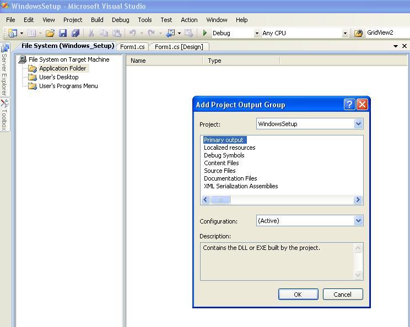Click the Navigate Forward icon

(x=188, y=33)
